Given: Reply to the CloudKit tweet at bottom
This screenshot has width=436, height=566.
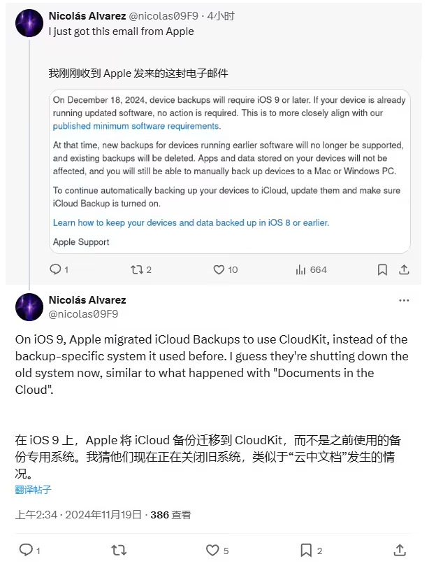Looking at the screenshot, I should 26,550.
